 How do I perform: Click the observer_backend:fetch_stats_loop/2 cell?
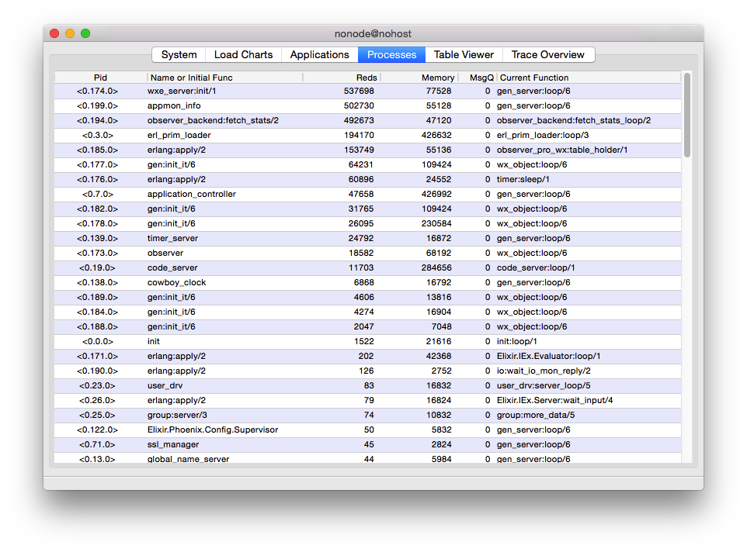click(574, 120)
